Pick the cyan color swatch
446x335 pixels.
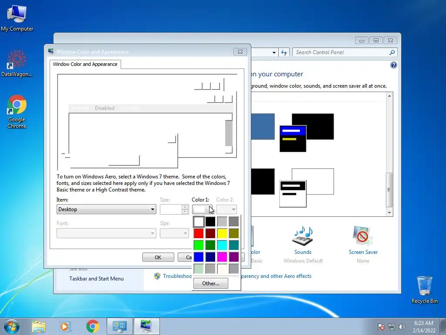click(222, 245)
